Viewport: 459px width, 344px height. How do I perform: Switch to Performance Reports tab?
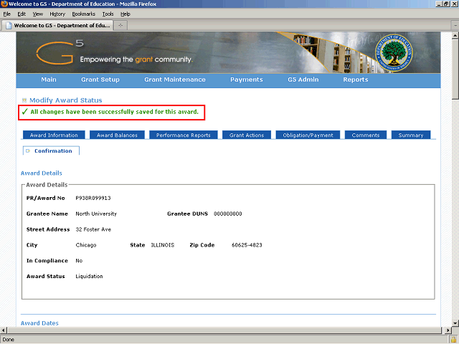184,135
